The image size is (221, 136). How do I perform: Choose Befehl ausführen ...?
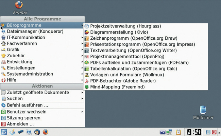click(x=42, y=105)
